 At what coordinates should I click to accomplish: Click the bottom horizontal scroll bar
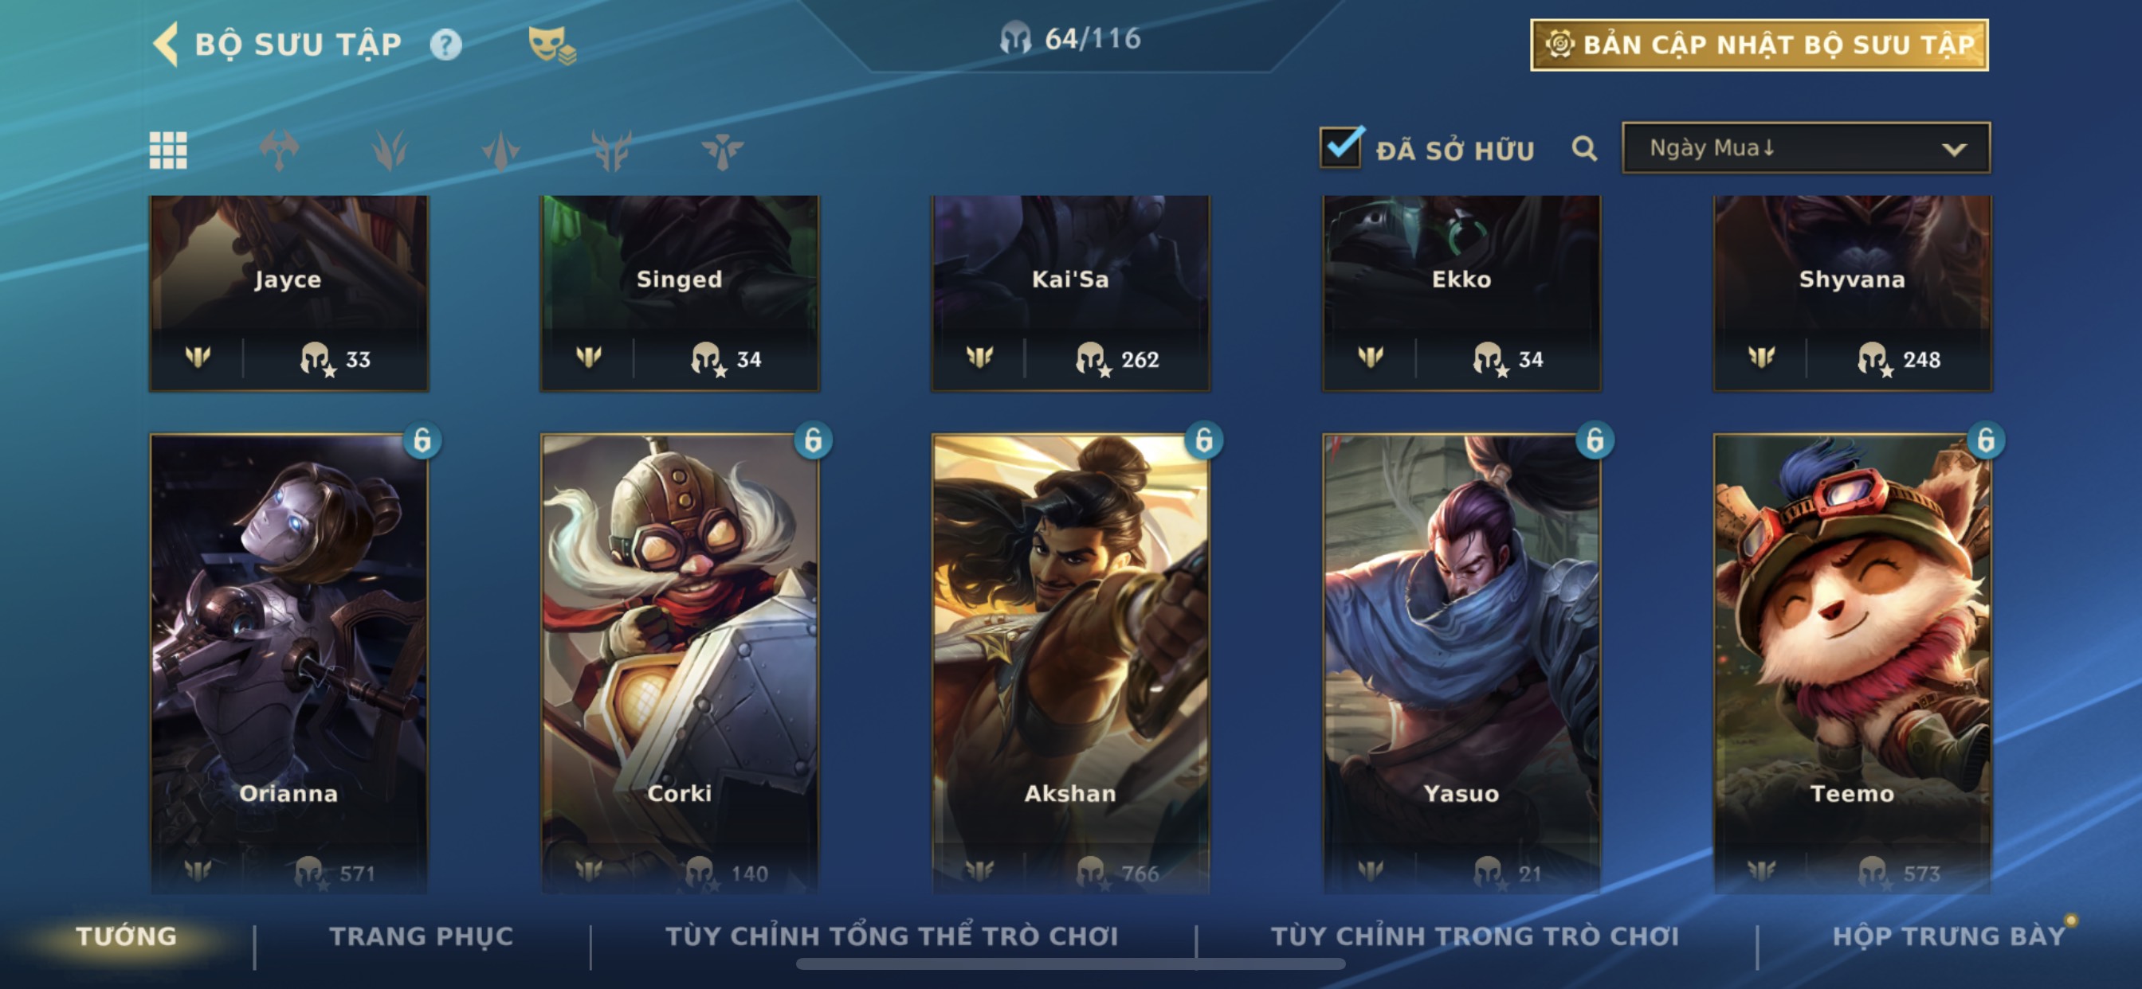click(1070, 964)
